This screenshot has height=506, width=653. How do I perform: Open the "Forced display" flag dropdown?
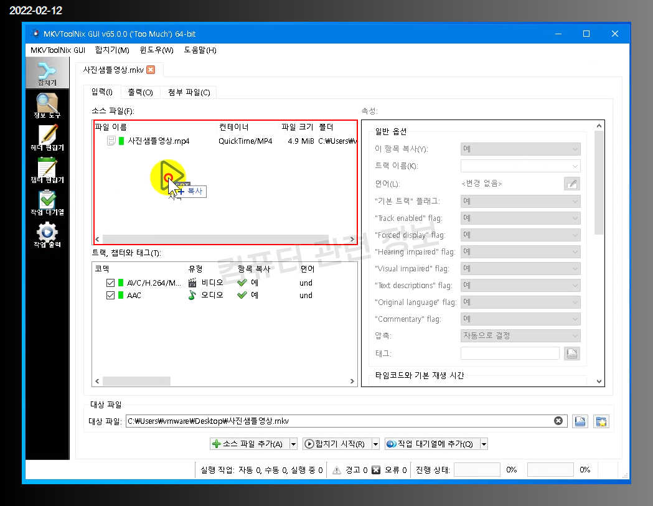[520, 235]
